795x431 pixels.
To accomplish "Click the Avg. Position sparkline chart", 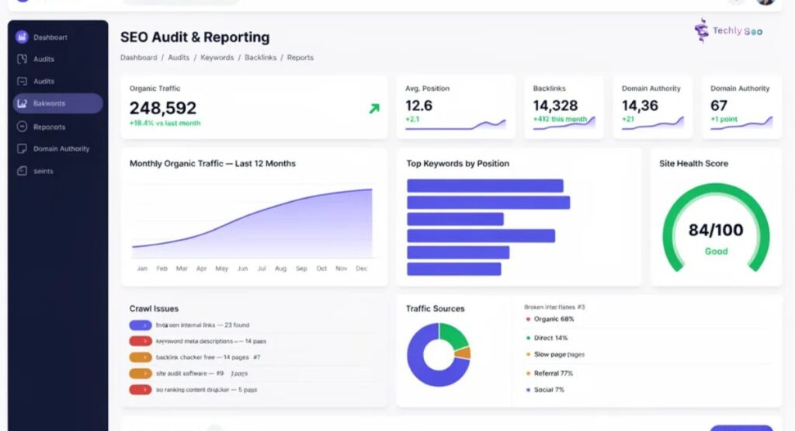I will (455, 125).
